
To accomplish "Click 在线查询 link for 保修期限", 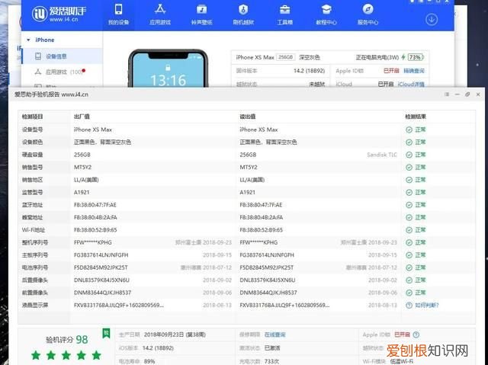I will pos(274,335).
